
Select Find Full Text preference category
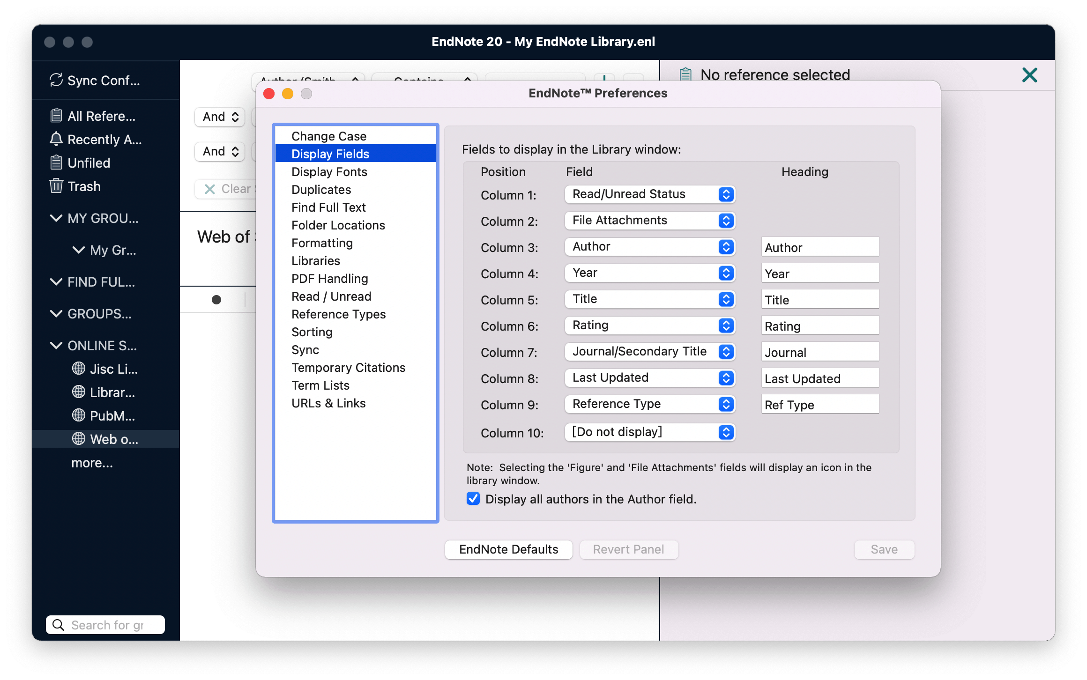tap(355, 207)
